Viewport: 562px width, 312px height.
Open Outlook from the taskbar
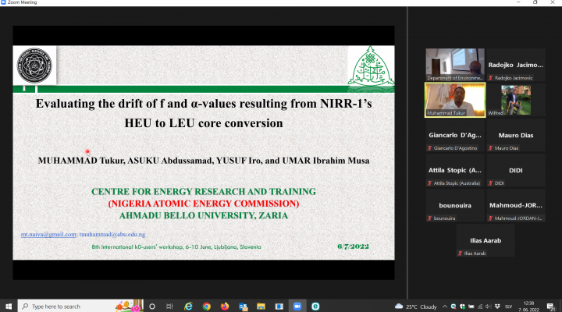tap(243, 307)
